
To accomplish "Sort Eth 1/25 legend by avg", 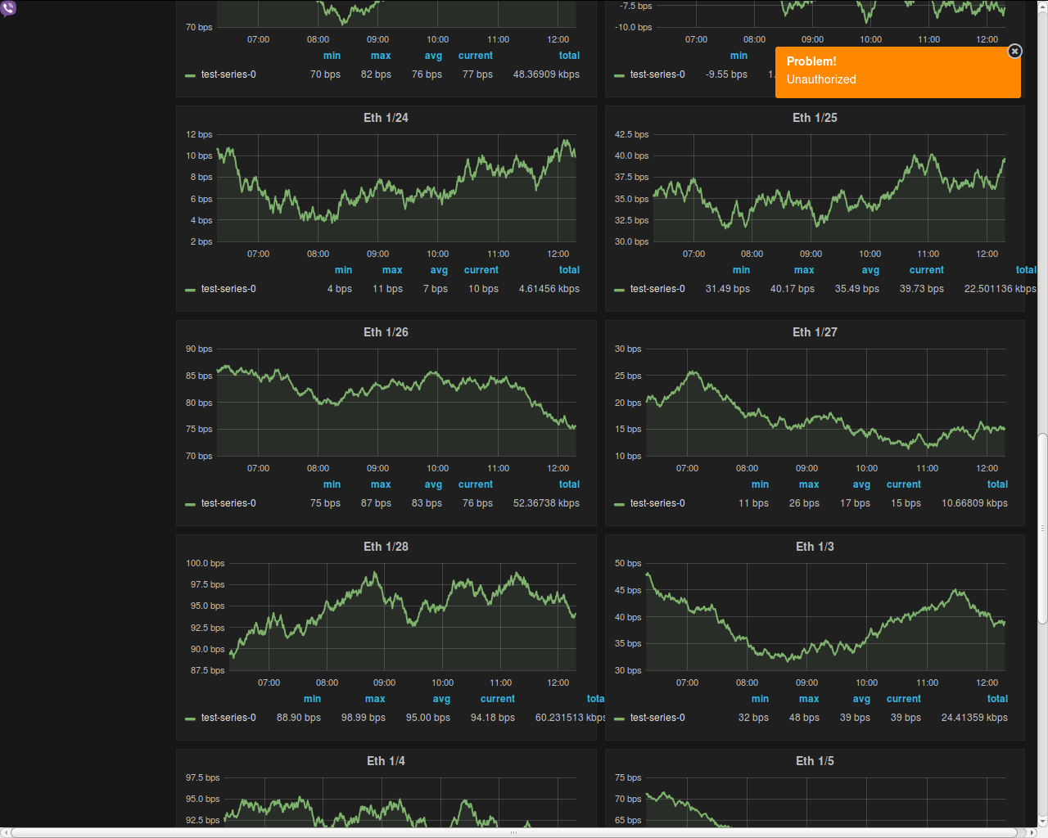I will click(x=870, y=270).
